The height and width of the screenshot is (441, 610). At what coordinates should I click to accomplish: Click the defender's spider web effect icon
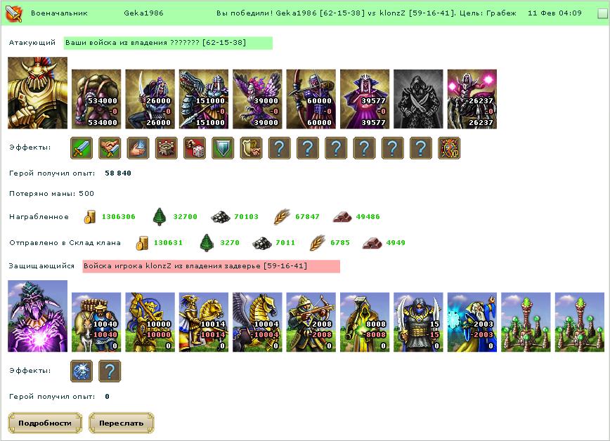[x=82, y=371]
